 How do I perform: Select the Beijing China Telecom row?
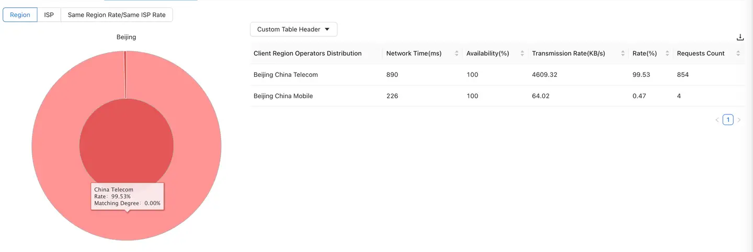tap(286, 75)
